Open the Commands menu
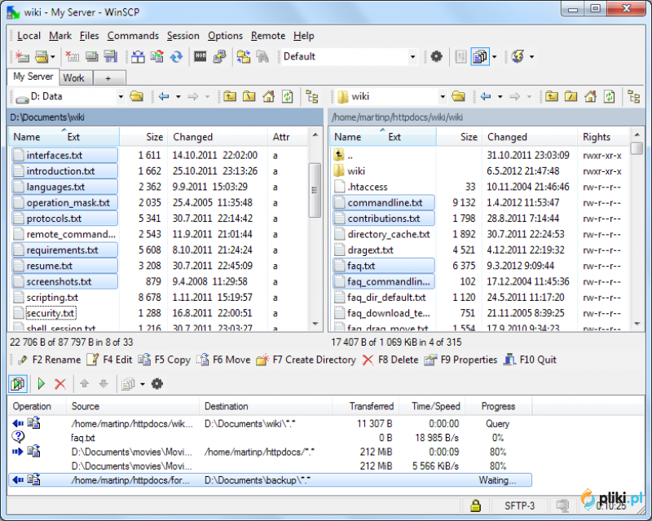Viewport: 652px width, 521px height. point(133,36)
